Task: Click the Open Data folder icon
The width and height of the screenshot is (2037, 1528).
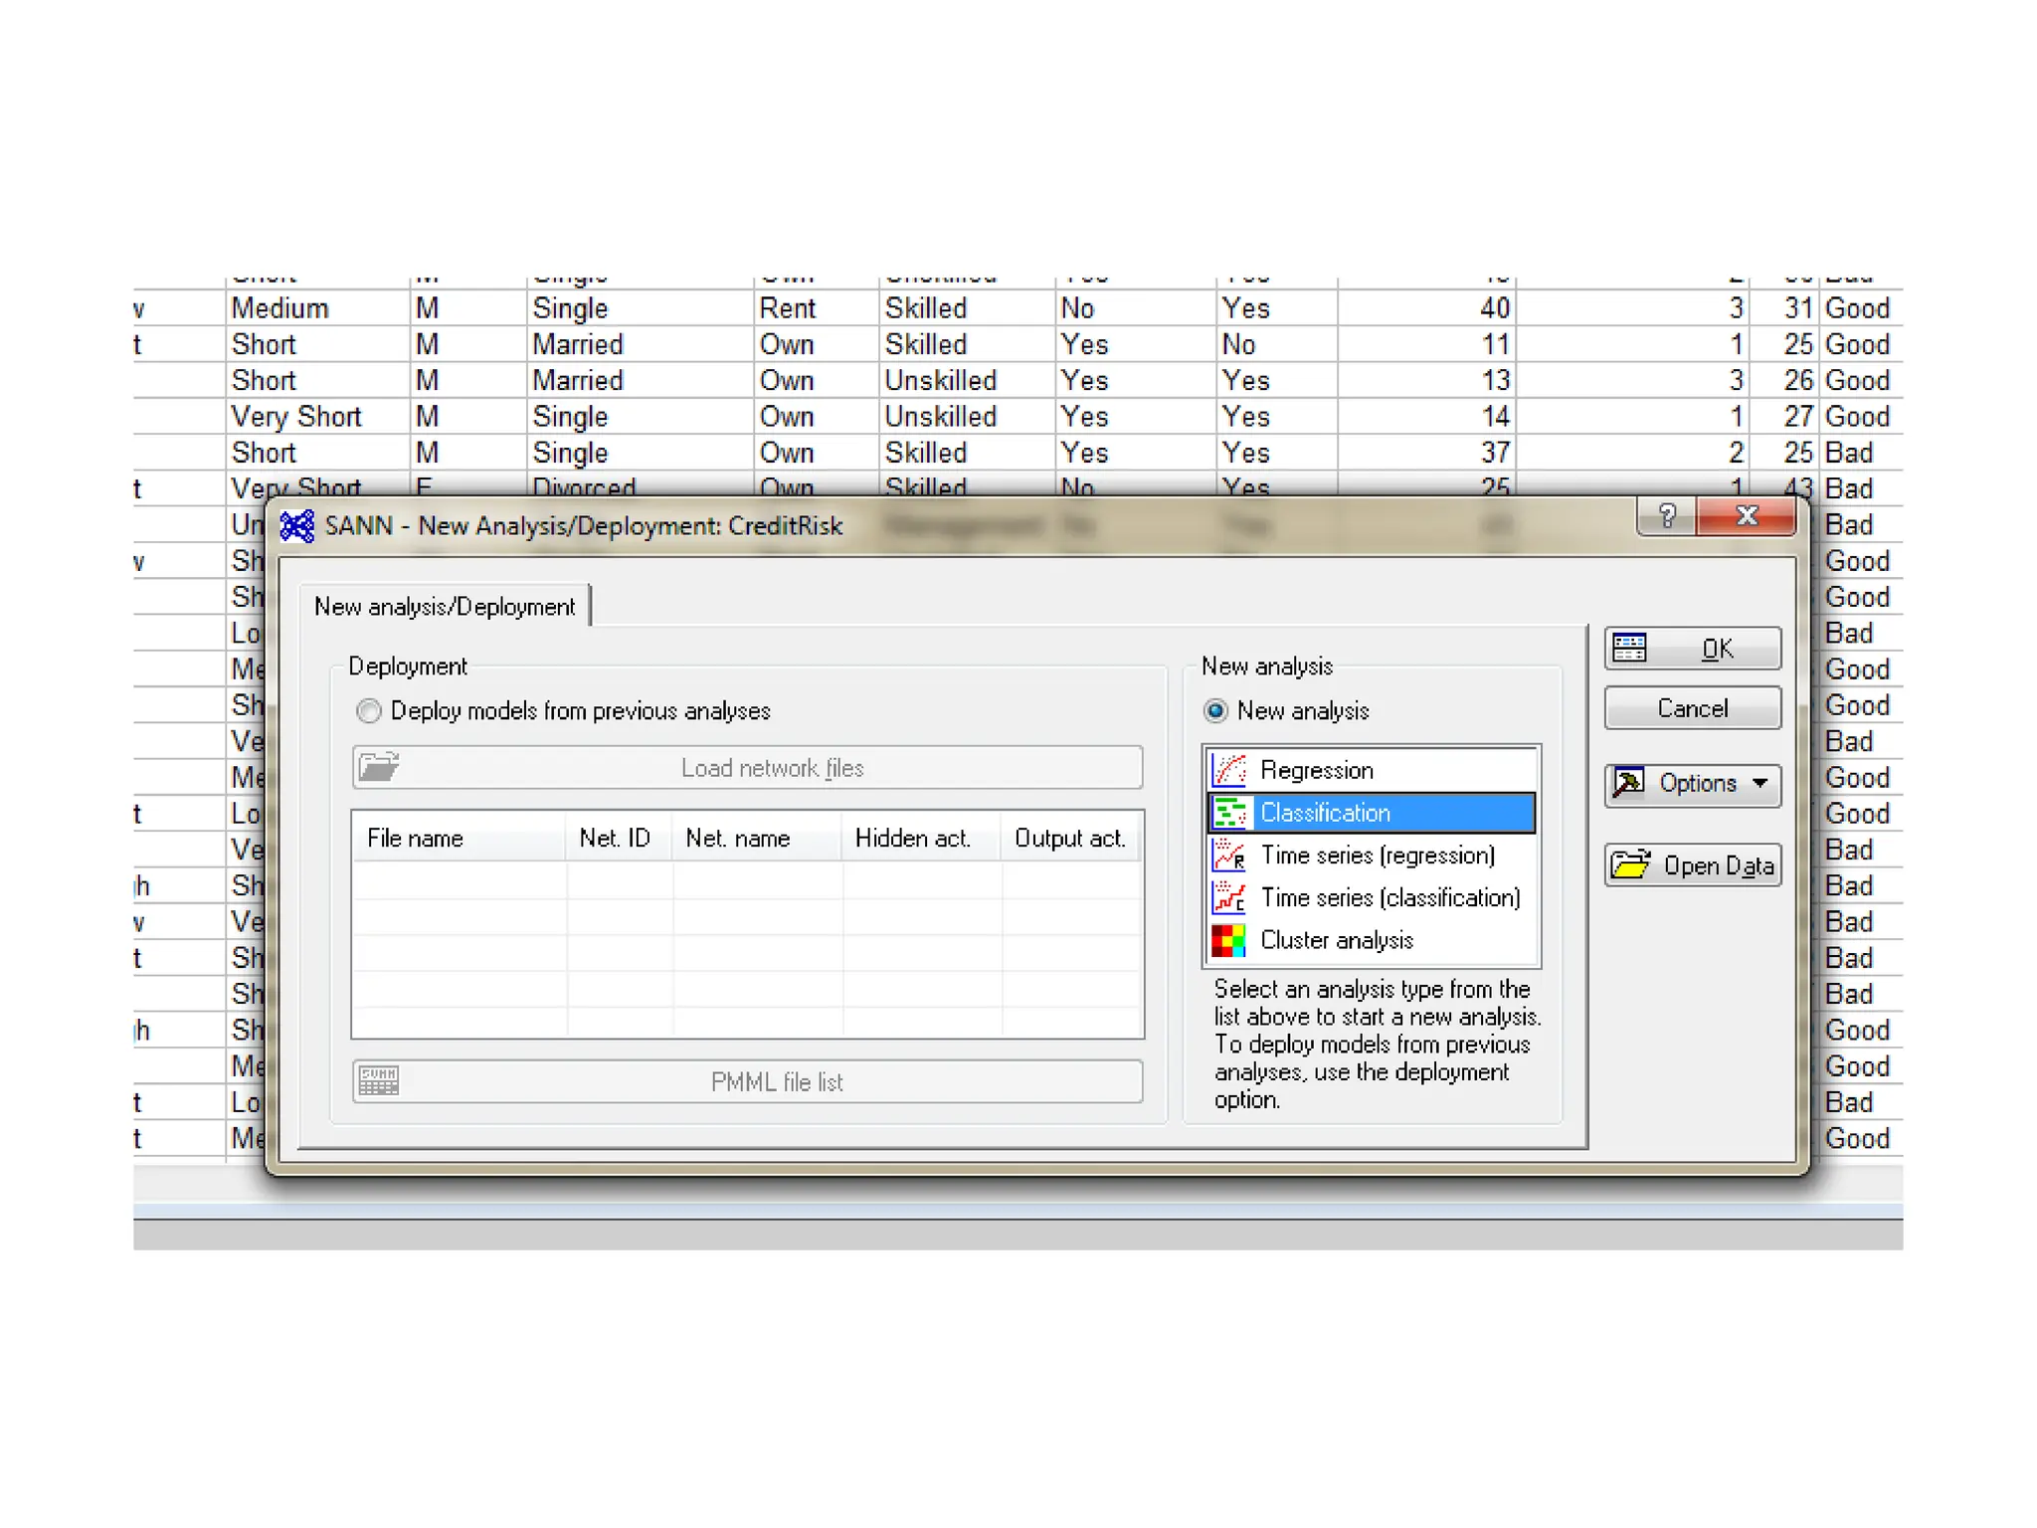Action: (1631, 865)
